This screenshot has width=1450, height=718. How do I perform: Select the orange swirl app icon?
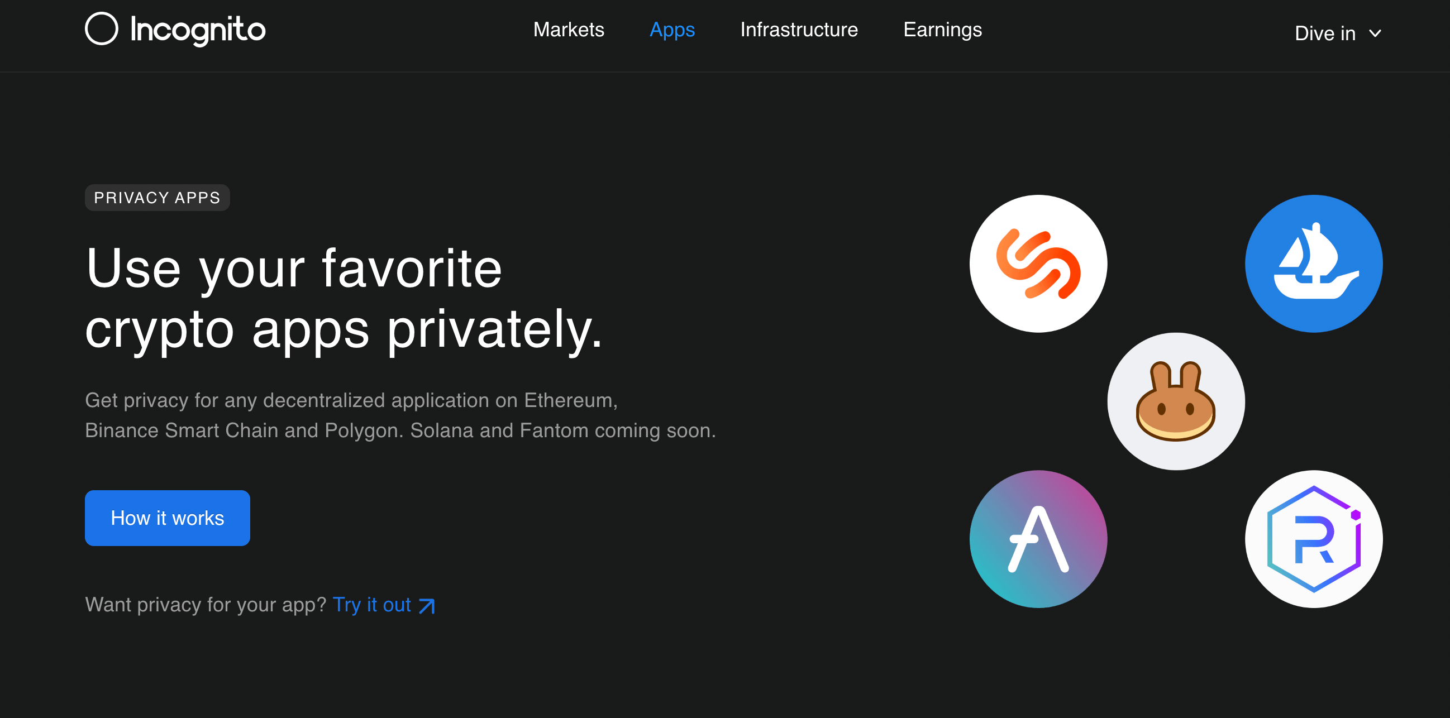click(x=1038, y=264)
